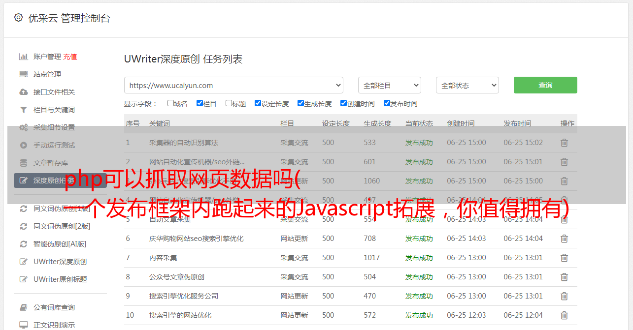Click the red 充值 link
Viewport: 633px width, 330px height.
pyautogui.click(x=70, y=57)
